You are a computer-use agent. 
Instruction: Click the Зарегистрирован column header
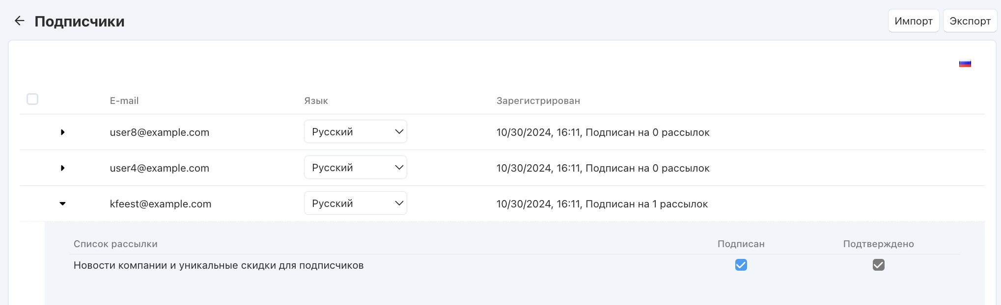pyautogui.click(x=538, y=101)
